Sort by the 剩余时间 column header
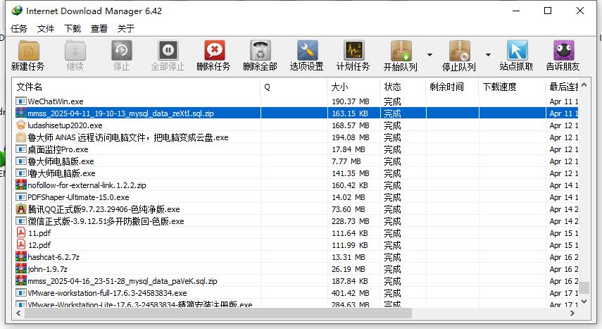 tap(452, 87)
